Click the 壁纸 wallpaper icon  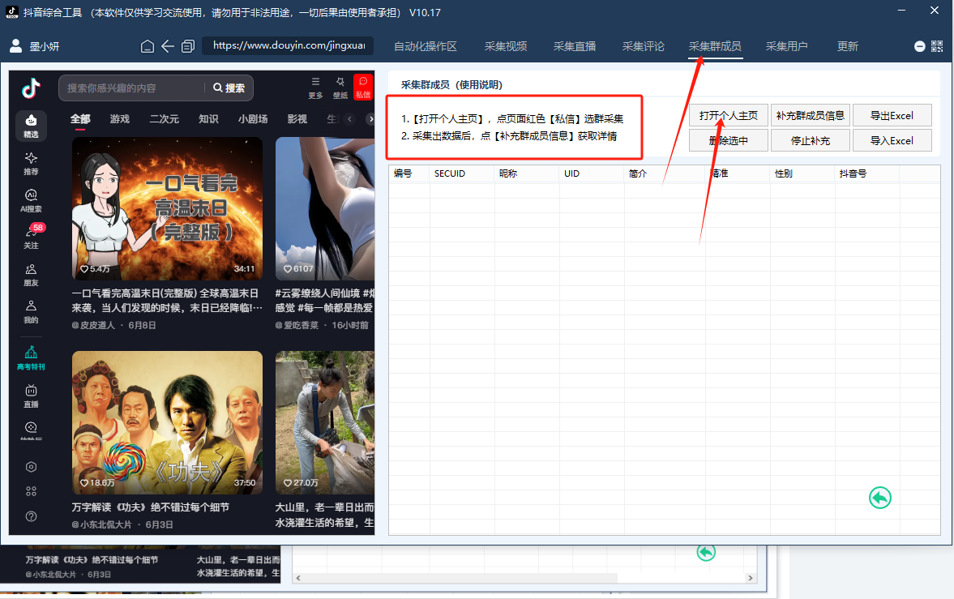click(x=340, y=88)
